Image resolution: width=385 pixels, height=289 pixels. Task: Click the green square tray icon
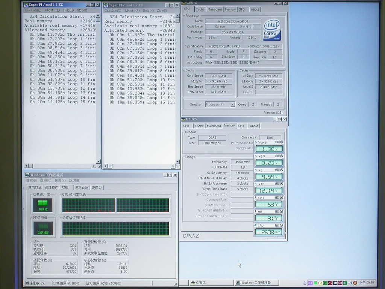tap(315, 283)
